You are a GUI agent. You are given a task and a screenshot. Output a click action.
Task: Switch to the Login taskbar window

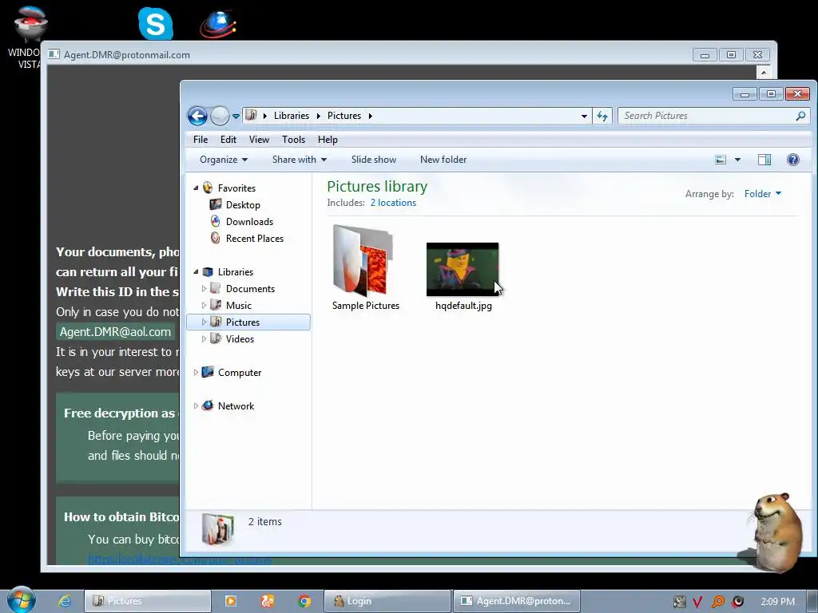click(x=387, y=601)
